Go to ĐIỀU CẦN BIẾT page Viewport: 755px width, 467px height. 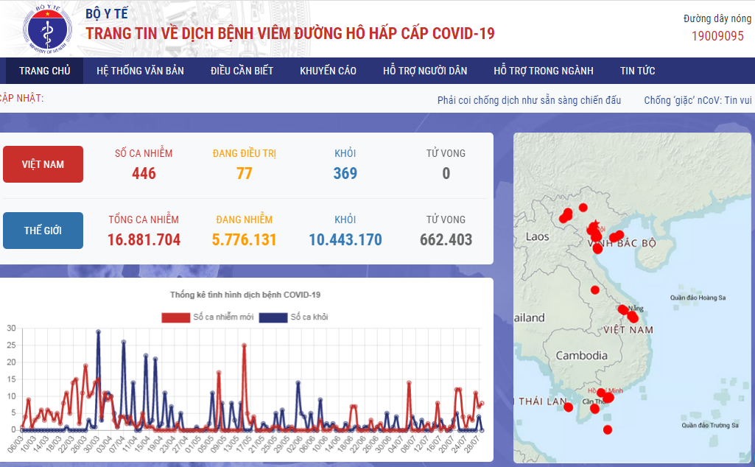coord(242,71)
